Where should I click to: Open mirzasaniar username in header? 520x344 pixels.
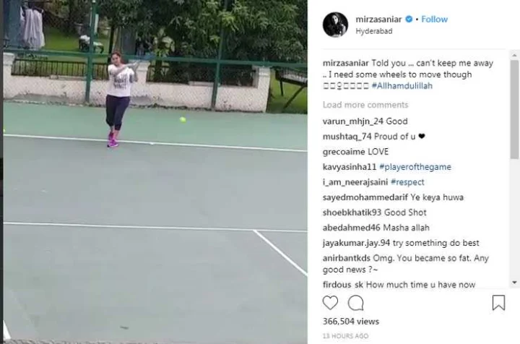pos(378,20)
